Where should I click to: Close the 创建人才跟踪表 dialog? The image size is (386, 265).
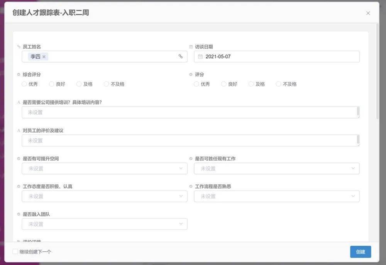click(x=368, y=13)
